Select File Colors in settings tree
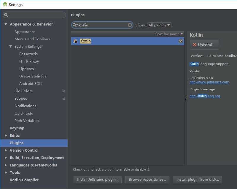Screen dimensions: 237x189 coord(23,91)
